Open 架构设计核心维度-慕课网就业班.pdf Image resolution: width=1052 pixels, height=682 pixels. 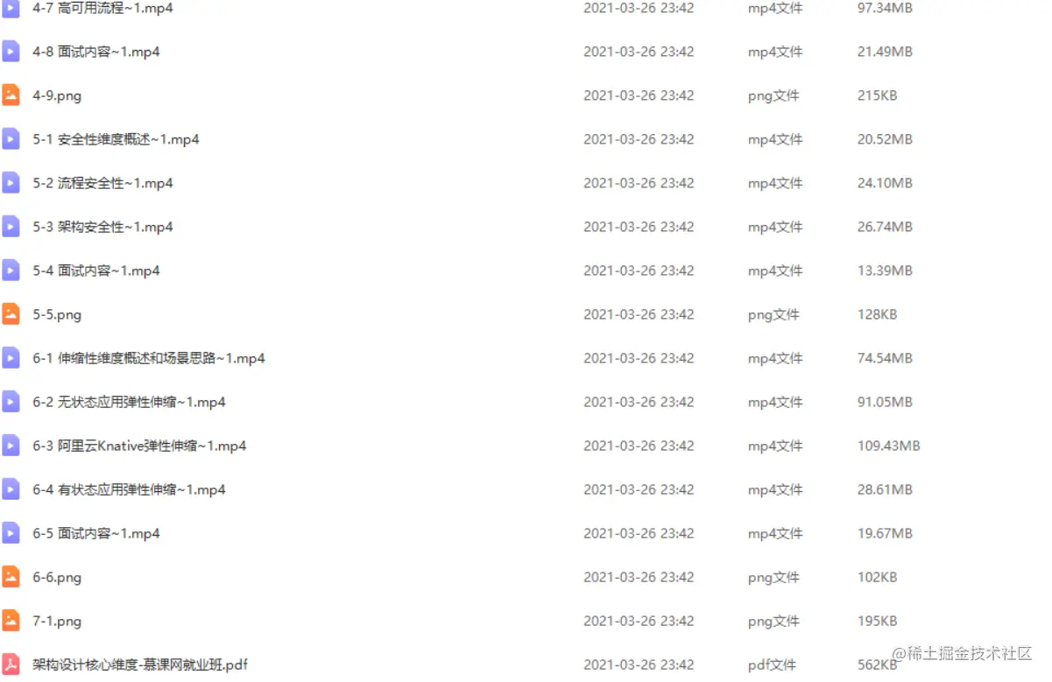tap(140, 664)
